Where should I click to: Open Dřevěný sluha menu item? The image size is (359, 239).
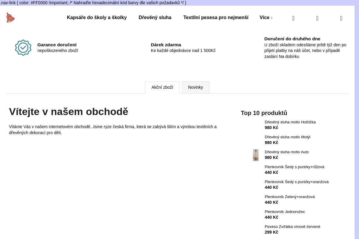click(155, 18)
